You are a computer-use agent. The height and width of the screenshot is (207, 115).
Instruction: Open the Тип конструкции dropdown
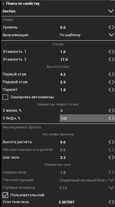point(111,180)
